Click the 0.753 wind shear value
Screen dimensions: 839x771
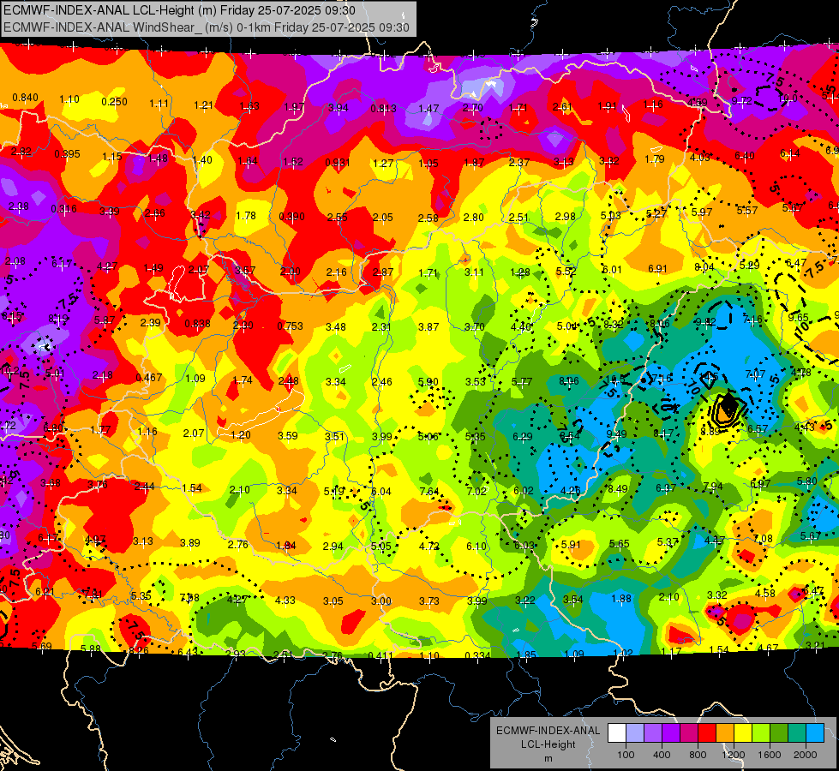[290, 326]
